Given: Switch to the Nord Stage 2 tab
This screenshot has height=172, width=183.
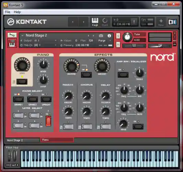Looking at the screenshot, I should click(23, 140).
